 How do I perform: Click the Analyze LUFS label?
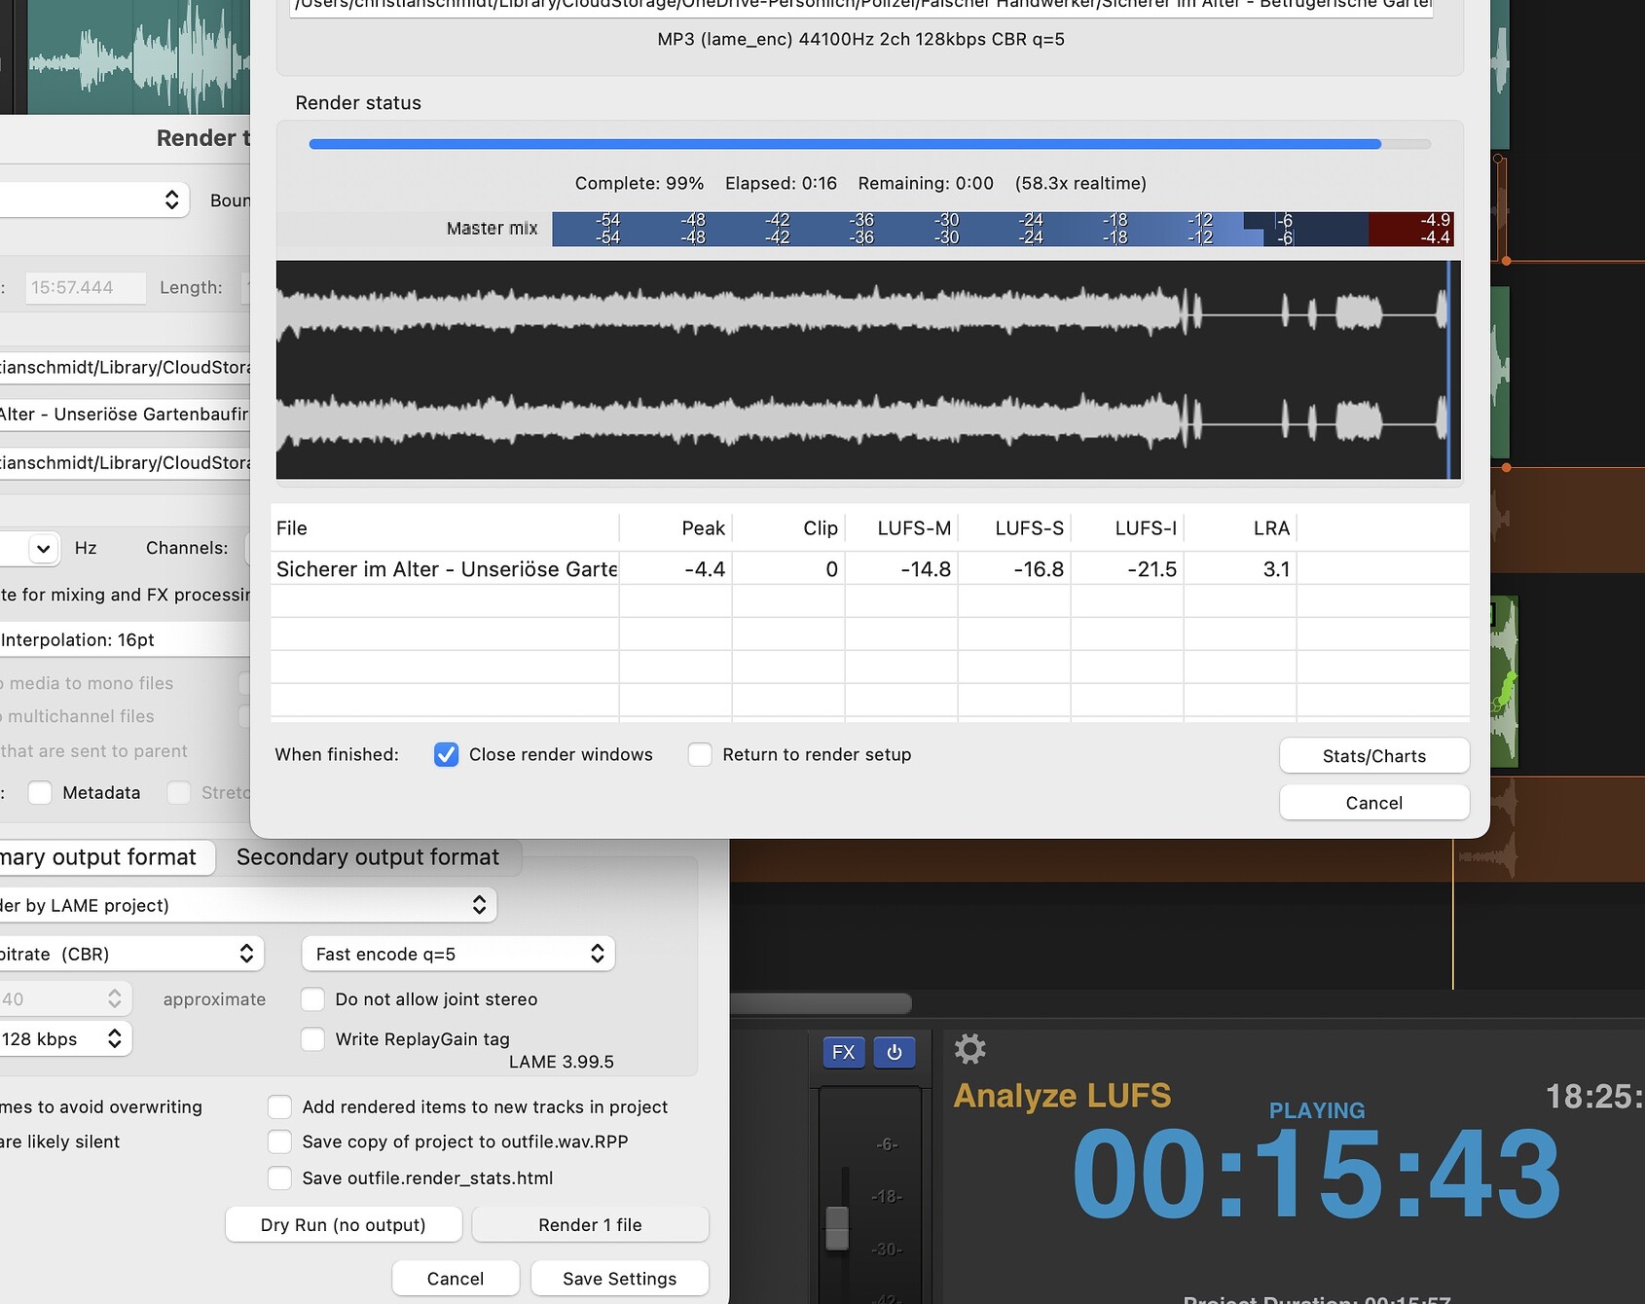pyautogui.click(x=1062, y=1096)
